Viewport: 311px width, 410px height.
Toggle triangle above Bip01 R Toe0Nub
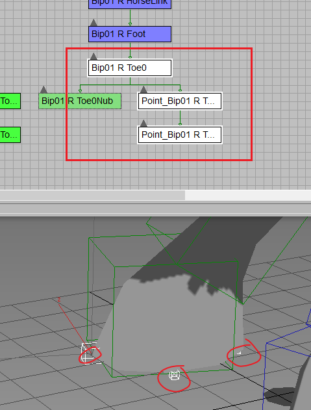(x=44, y=90)
